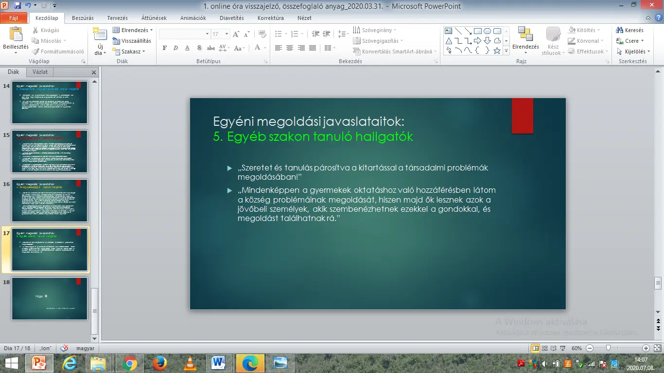
Task: Select slide 18 thumbnail in panel
Action: [50, 299]
